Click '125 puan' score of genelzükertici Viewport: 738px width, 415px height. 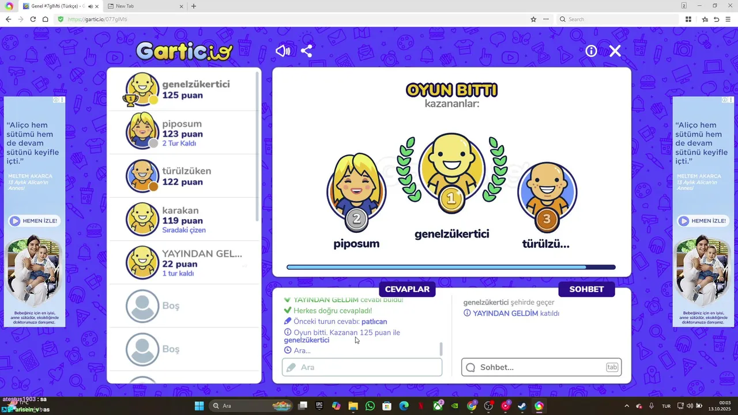pos(182,95)
